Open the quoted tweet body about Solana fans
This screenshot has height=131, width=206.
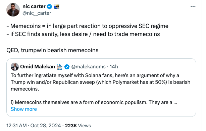click(x=101, y=82)
